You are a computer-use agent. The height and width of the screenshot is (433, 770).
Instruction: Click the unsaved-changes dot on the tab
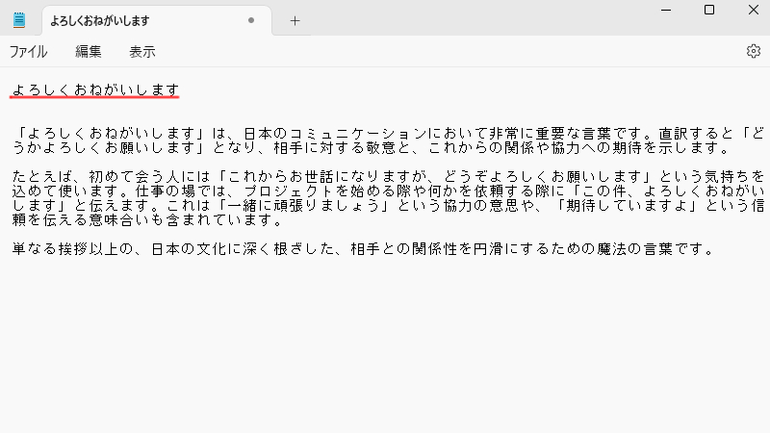[x=251, y=20]
